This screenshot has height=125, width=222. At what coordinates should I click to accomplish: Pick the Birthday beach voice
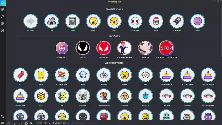tap(166, 75)
